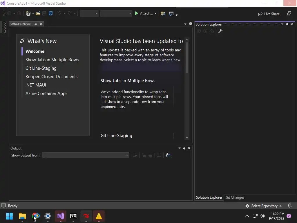Viewport: 297px width, 223px height.
Task: Toggle Word Wrap in Output panel
Action: 168,155
